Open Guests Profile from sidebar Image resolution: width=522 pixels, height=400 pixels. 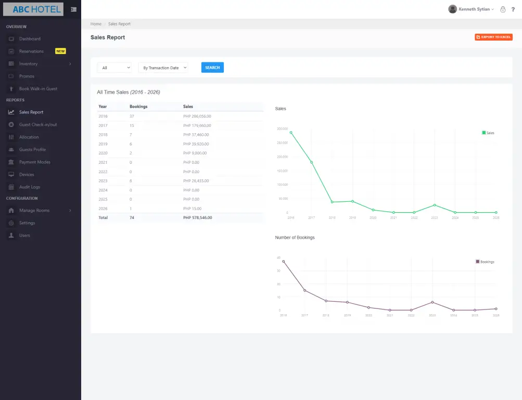click(32, 149)
